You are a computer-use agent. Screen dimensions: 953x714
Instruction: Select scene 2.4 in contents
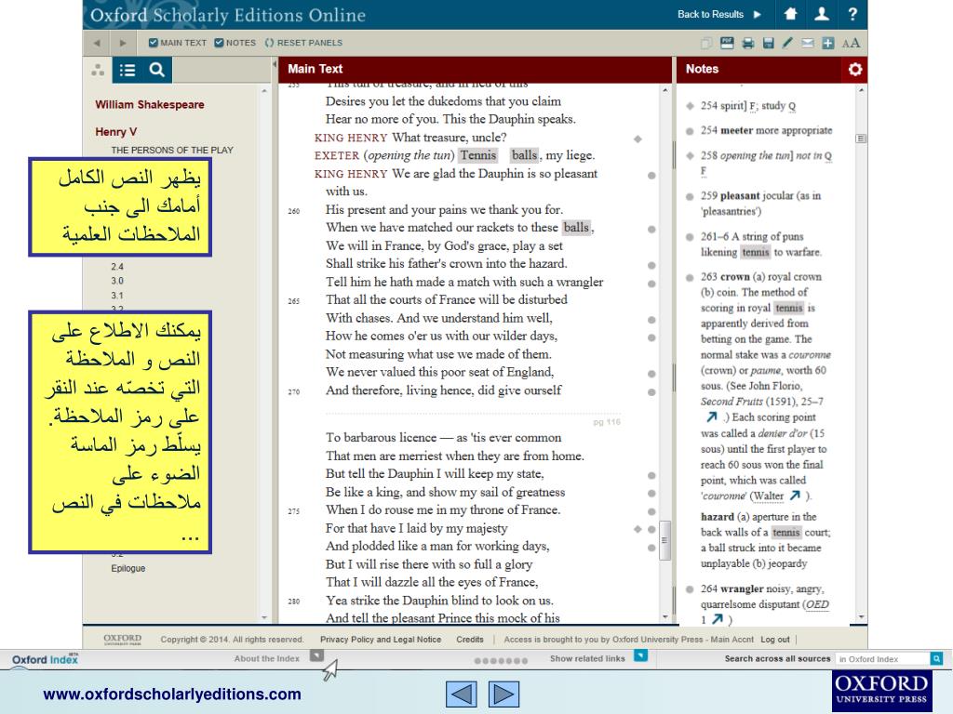click(117, 267)
